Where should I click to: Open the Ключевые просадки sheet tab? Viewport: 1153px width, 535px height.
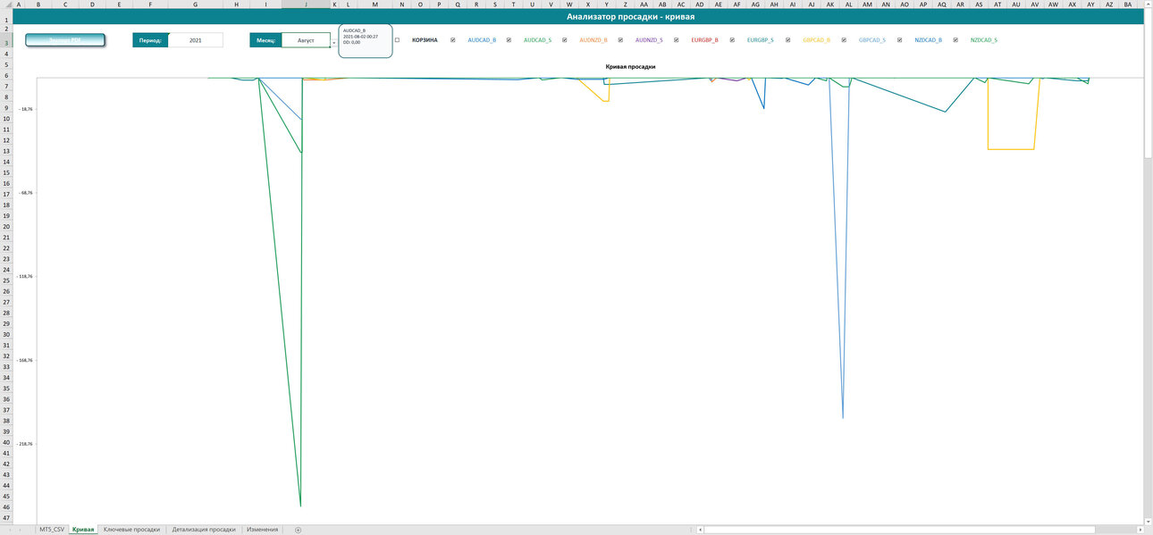(131, 530)
